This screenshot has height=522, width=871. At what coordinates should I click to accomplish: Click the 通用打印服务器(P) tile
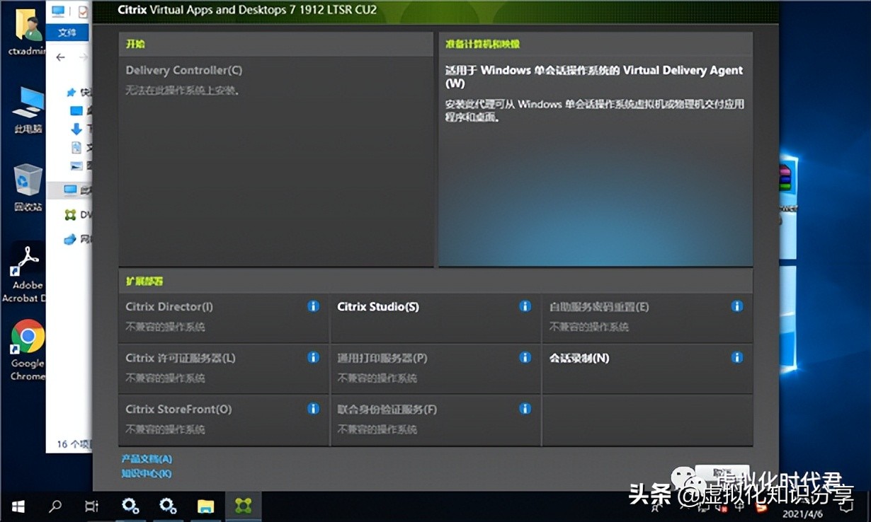point(435,369)
